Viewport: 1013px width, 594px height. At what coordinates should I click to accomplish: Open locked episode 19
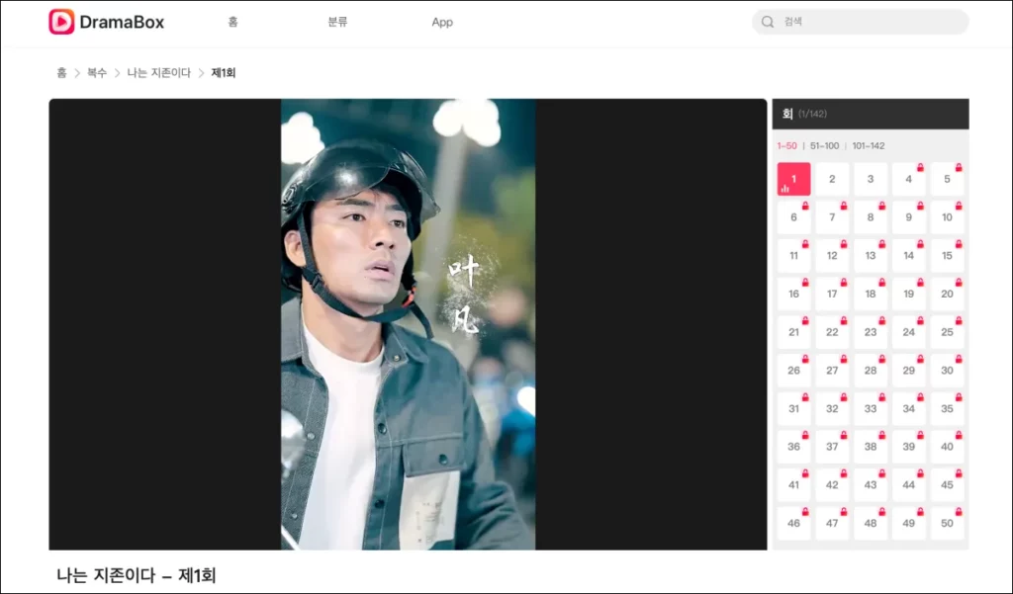tap(909, 294)
